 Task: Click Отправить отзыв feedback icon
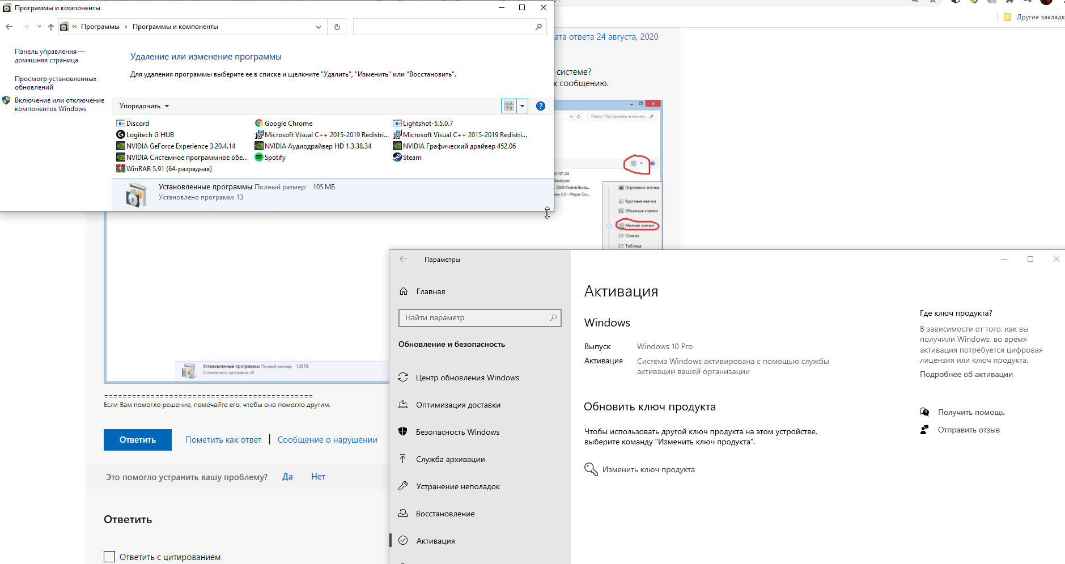point(924,430)
